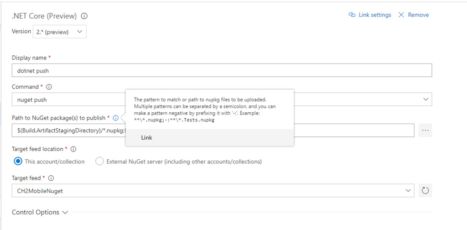This screenshot has height=230, width=467.
Task: Click the NuGet package path input box
Action: pos(68,130)
